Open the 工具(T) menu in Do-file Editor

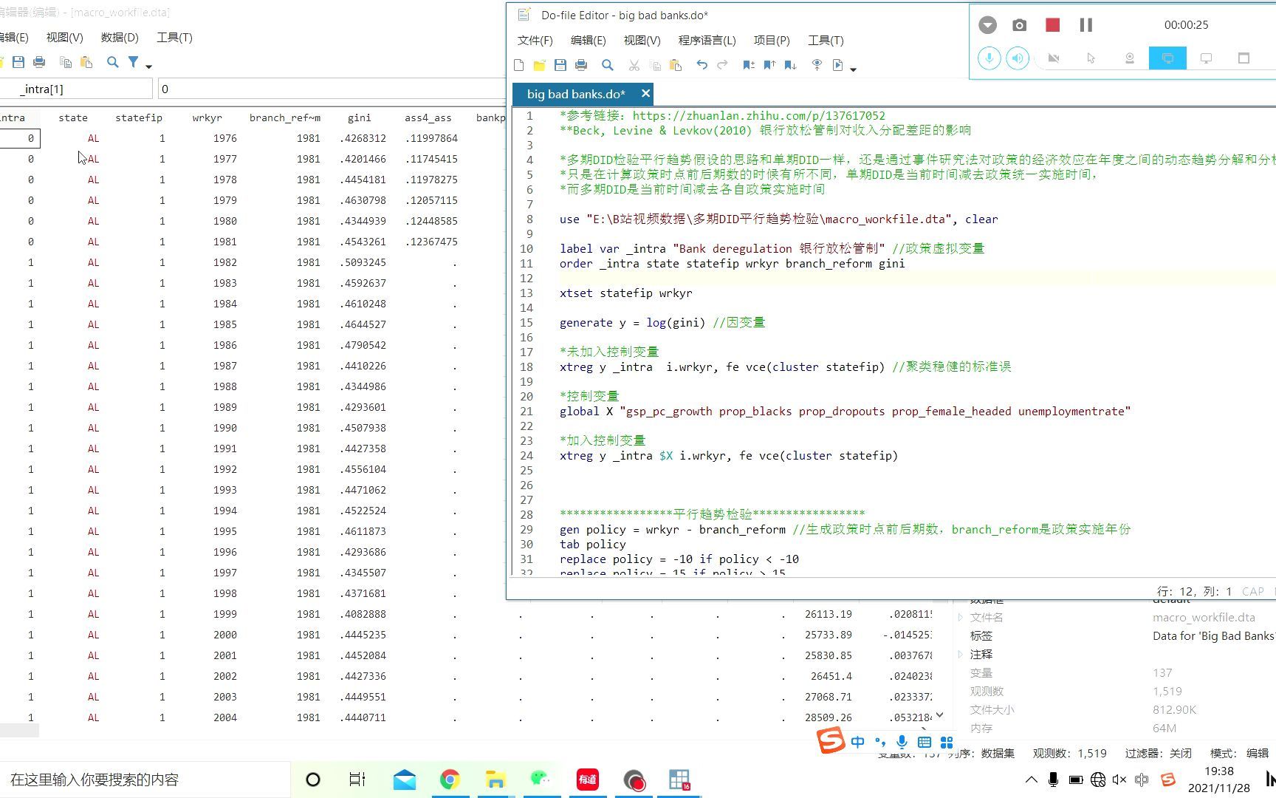pyautogui.click(x=825, y=40)
